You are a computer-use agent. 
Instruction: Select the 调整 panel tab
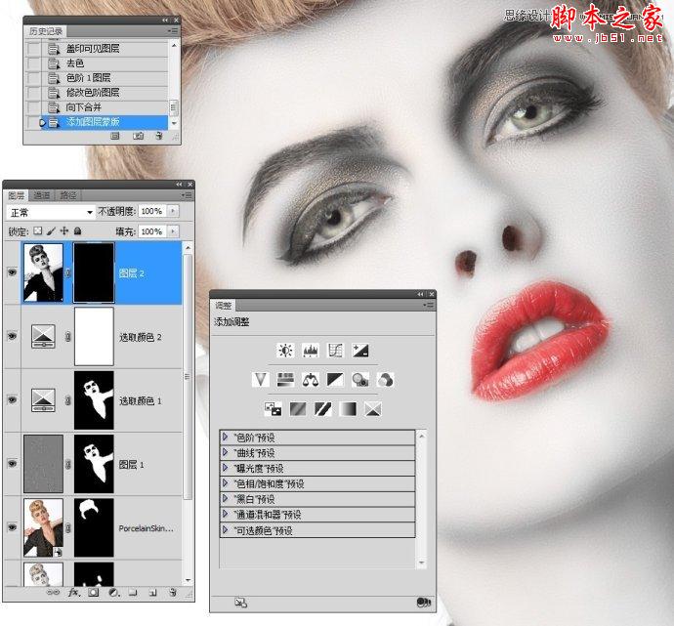(224, 306)
